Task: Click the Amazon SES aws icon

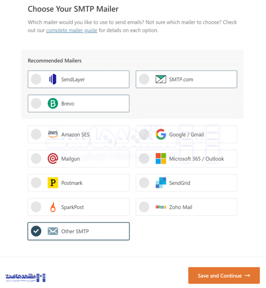Action: [53, 134]
